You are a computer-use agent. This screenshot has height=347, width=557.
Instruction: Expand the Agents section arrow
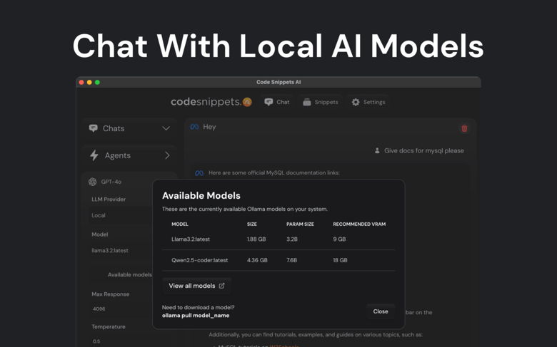[167, 155]
